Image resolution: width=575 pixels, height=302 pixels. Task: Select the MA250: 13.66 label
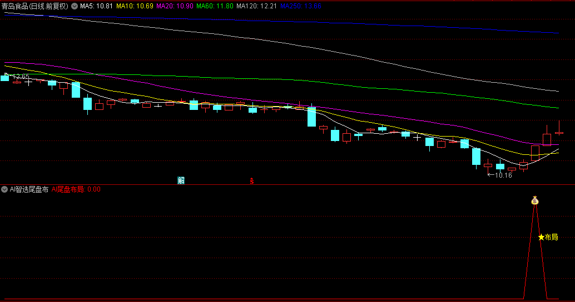[x=301, y=6]
